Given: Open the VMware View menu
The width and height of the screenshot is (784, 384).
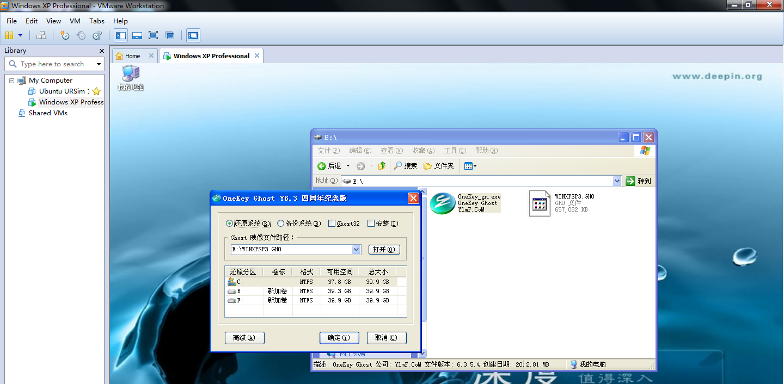Looking at the screenshot, I should (53, 21).
